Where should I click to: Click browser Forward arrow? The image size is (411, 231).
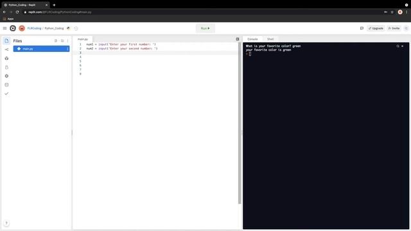click(11, 12)
